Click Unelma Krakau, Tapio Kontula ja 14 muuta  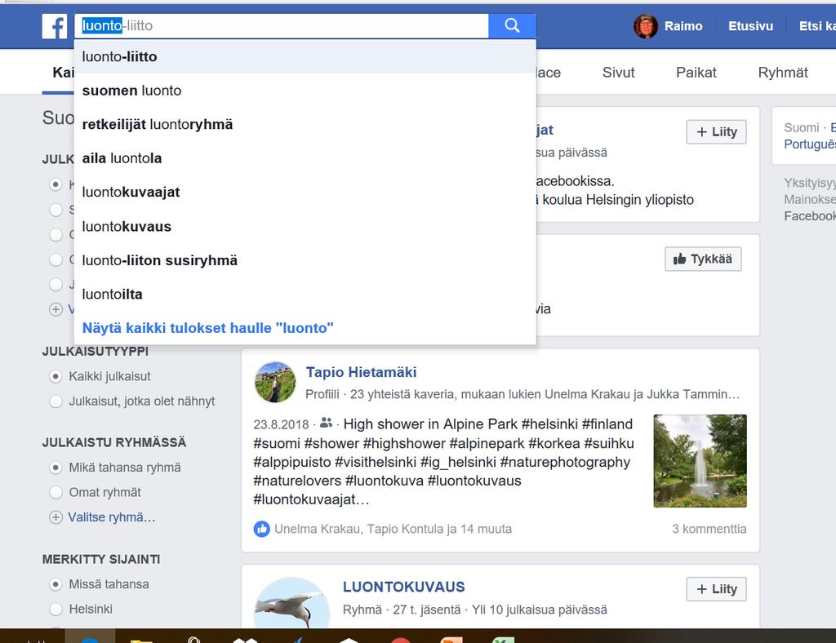pyautogui.click(x=393, y=529)
